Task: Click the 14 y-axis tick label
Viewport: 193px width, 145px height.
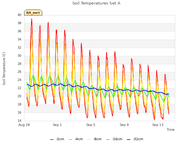Action: click(19, 121)
